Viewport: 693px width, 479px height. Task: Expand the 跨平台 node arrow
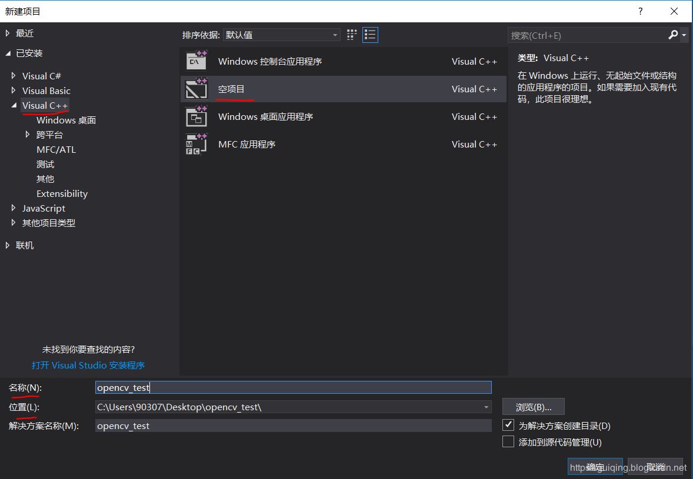coord(28,134)
